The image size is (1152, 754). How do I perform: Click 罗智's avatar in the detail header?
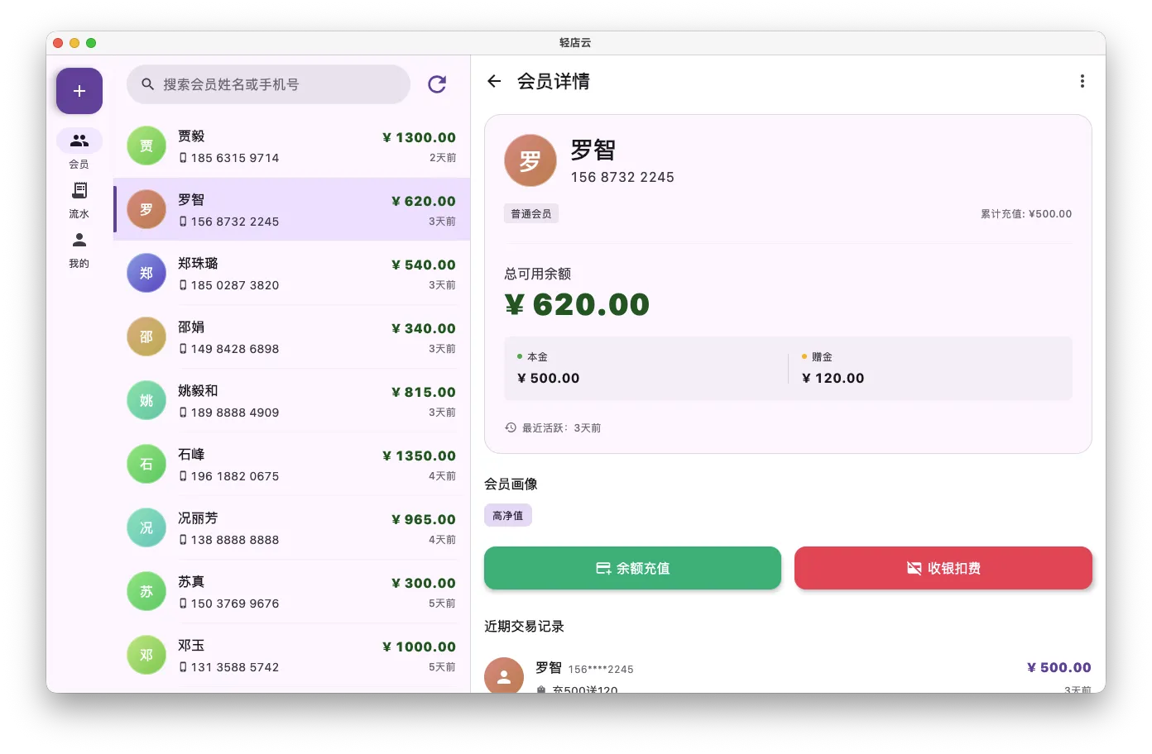[530, 160]
